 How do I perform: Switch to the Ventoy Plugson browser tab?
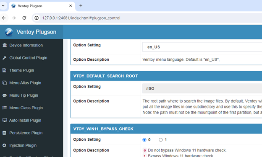click(x=42, y=6)
